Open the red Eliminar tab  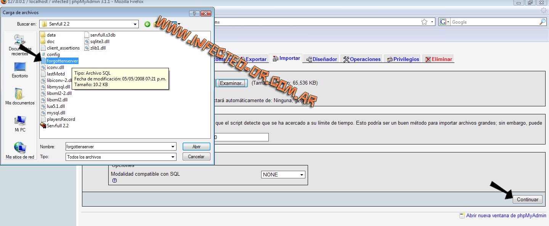pyautogui.click(x=438, y=59)
